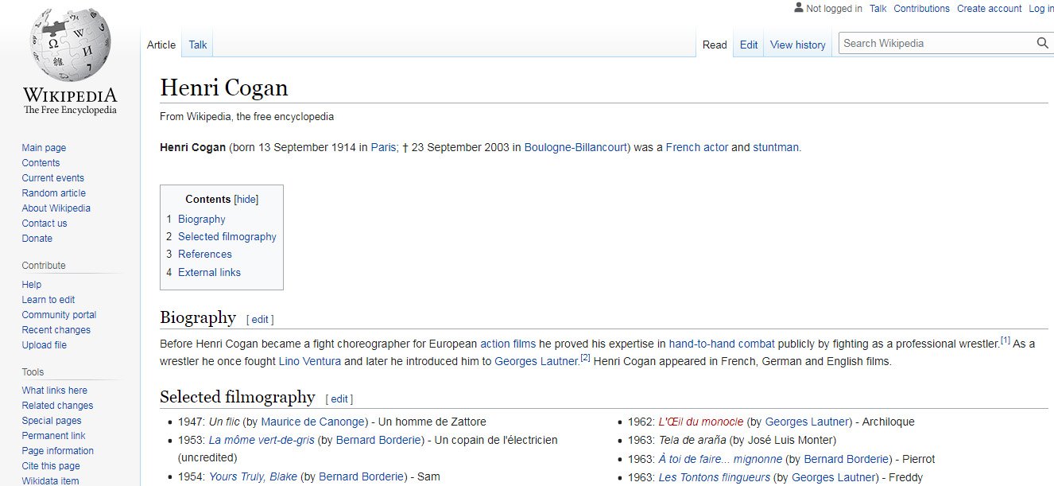The height and width of the screenshot is (486, 1054).
Task: Open the Talk link in top bar
Action: pyautogui.click(x=878, y=9)
